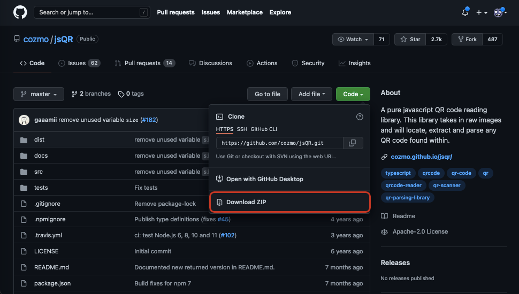This screenshot has width=519, height=294.
Task: Click the package.json file icon
Action: pos(24,283)
